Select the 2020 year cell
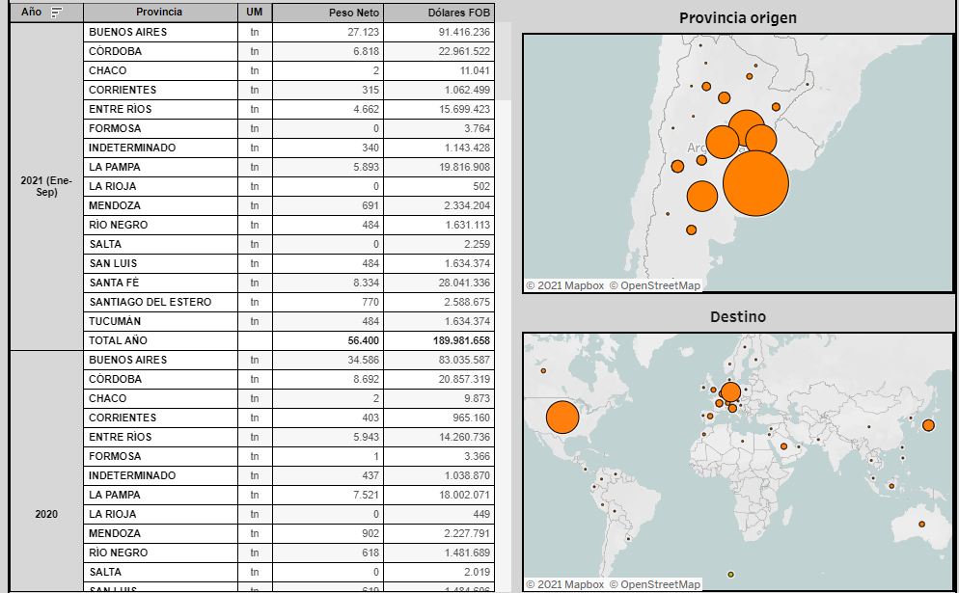The height and width of the screenshot is (593, 959). click(46, 514)
